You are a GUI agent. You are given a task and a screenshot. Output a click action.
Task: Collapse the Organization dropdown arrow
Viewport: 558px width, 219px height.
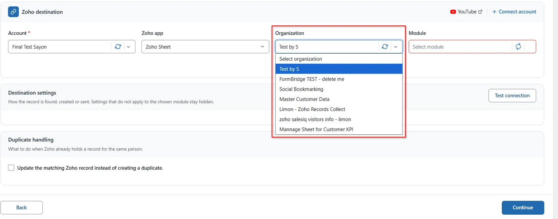[396, 47]
